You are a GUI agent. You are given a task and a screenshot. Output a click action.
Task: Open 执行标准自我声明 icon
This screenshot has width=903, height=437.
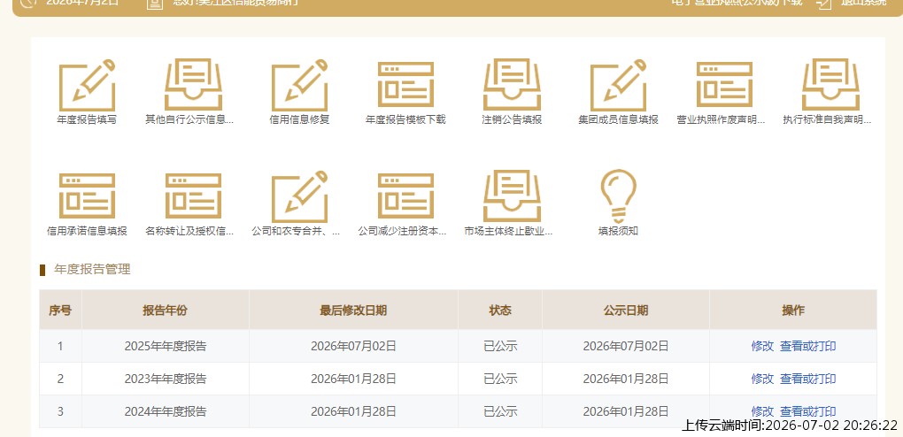click(x=830, y=85)
